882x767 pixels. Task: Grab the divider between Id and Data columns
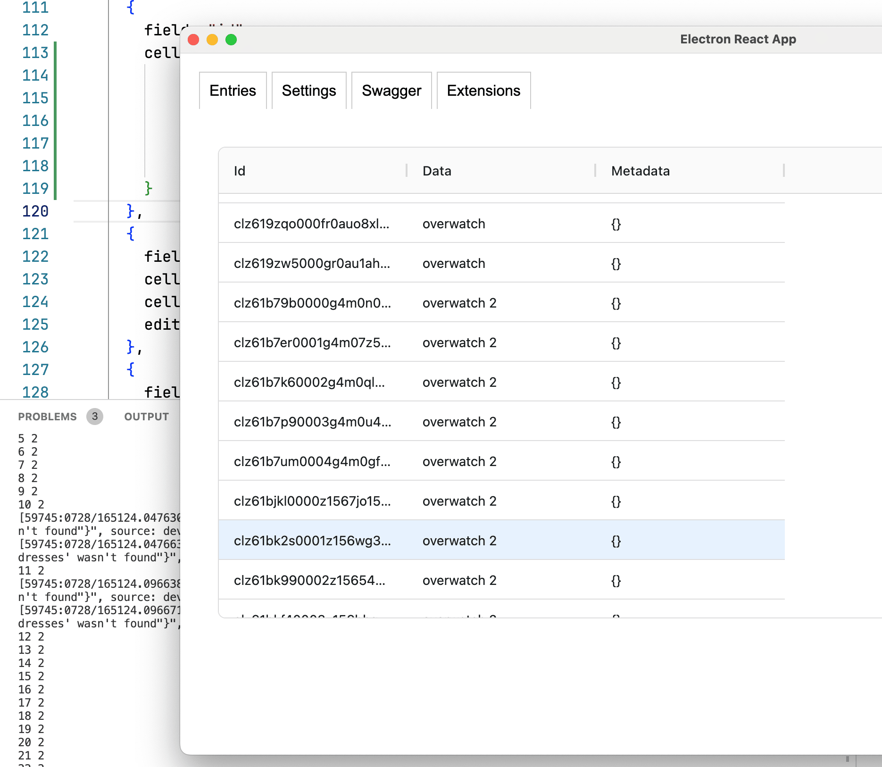[x=407, y=171]
